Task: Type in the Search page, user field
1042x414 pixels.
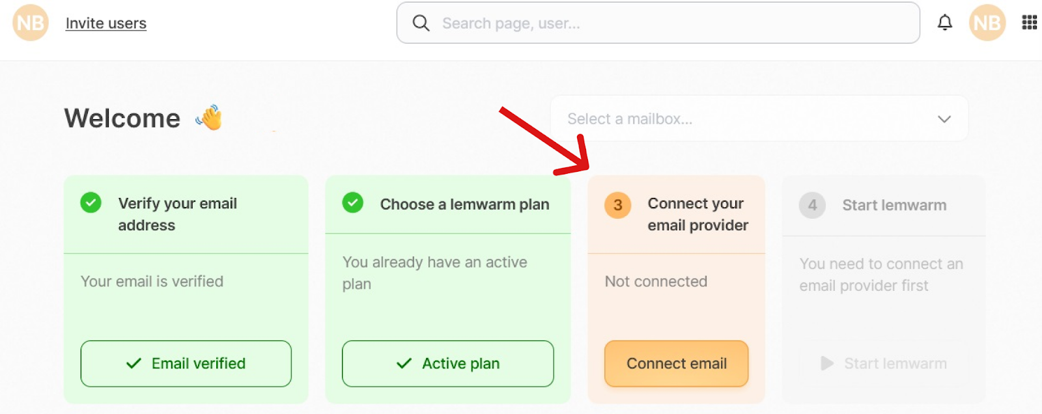Action: [x=671, y=23]
